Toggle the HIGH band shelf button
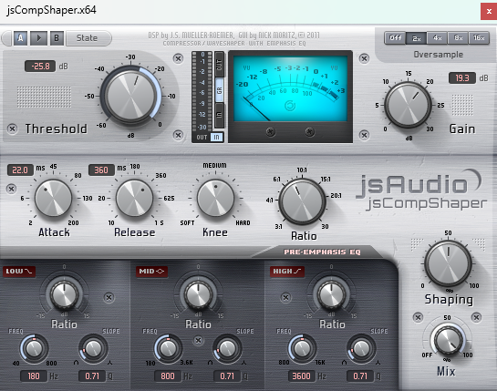497x391 pixels. click(x=287, y=272)
